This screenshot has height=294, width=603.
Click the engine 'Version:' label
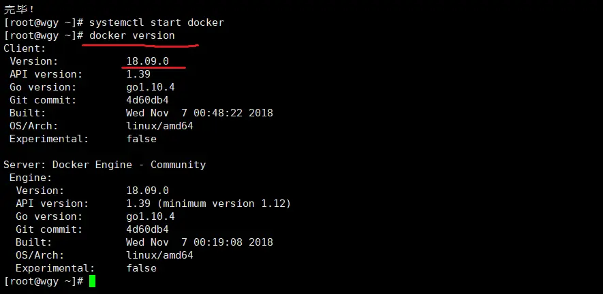(x=40, y=191)
